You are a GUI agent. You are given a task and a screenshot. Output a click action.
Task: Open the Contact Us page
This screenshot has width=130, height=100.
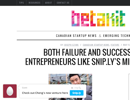click(63, 3)
